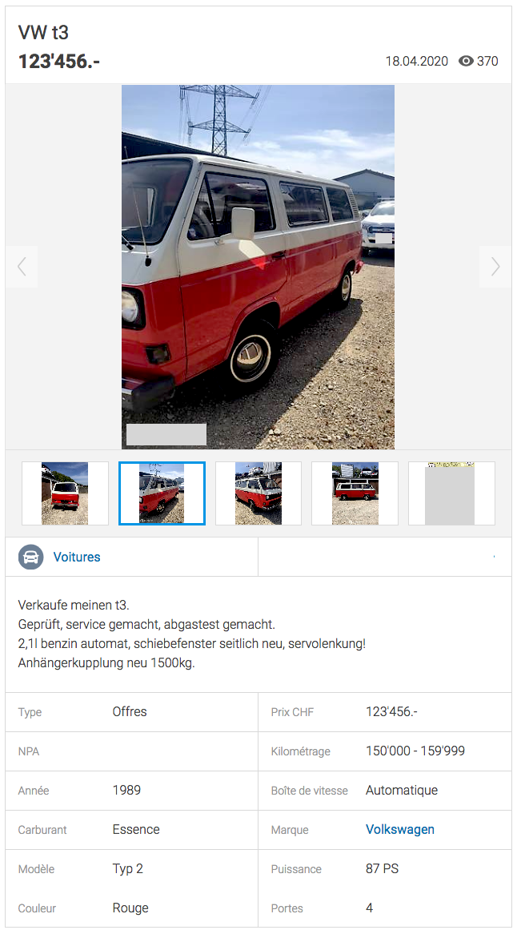Click the right arrow to show the next photo
Viewport: 517px width, 934px height.
click(x=495, y=267)
